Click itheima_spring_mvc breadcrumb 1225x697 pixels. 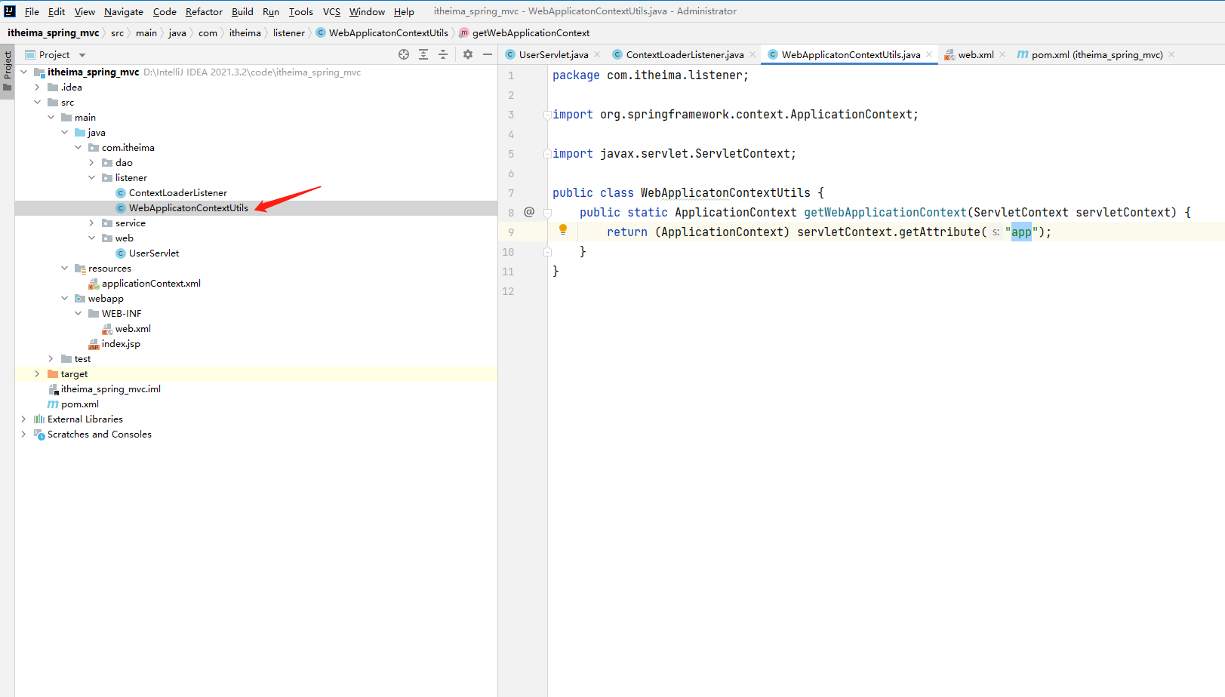(54, 32)
